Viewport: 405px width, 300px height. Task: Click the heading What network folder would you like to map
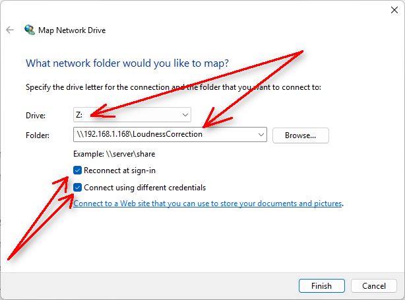pyautogui.click(x=127, y=63)
